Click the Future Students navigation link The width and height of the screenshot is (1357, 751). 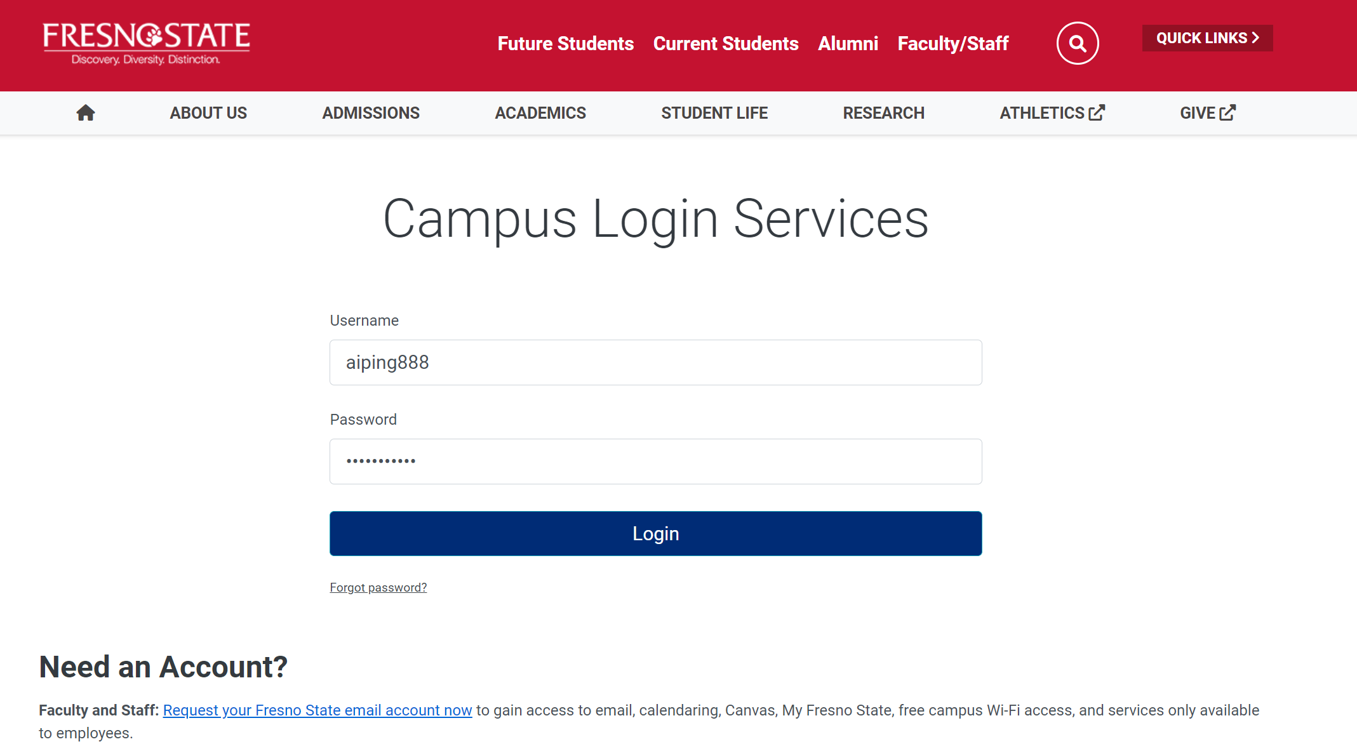[x=565, y=43]
